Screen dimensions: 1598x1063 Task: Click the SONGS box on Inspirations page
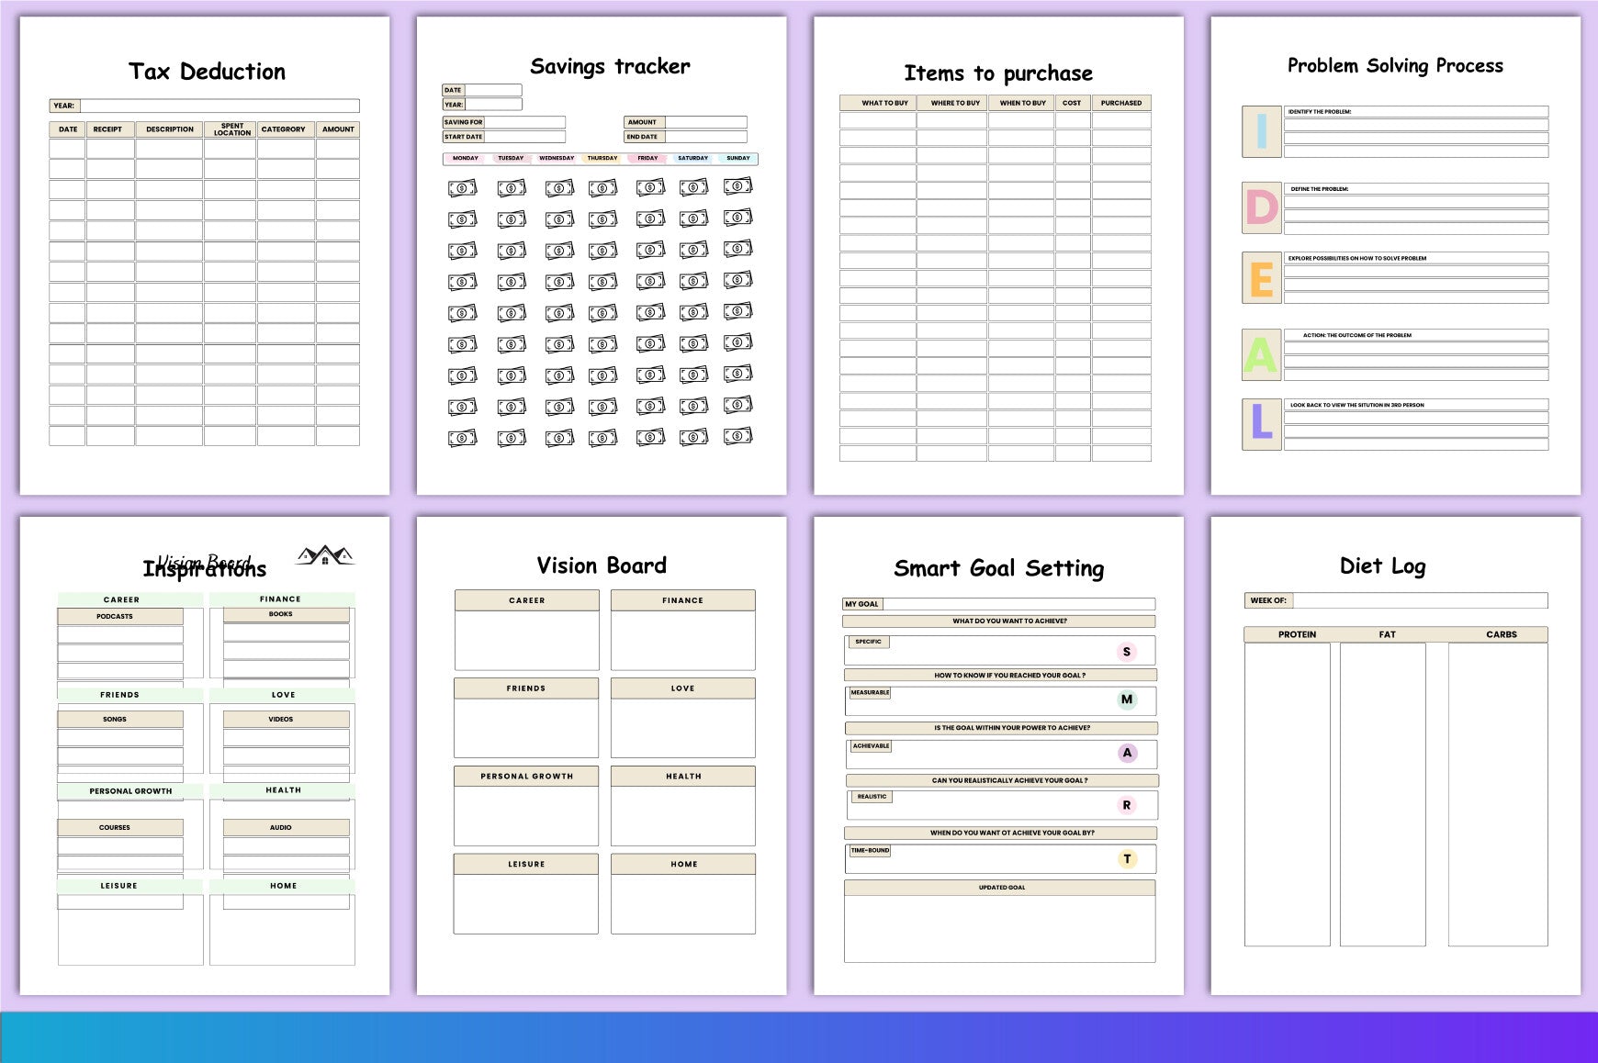(x=120, y=720)
